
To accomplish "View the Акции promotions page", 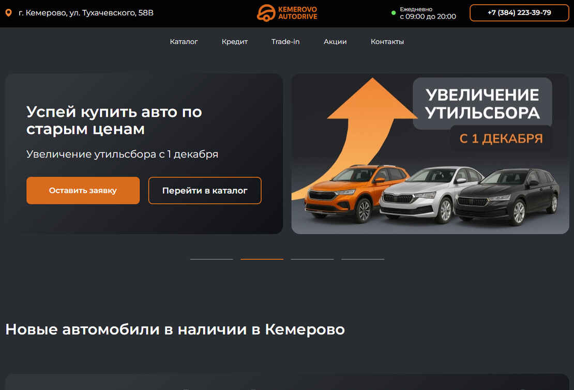I will pos(335,41).
